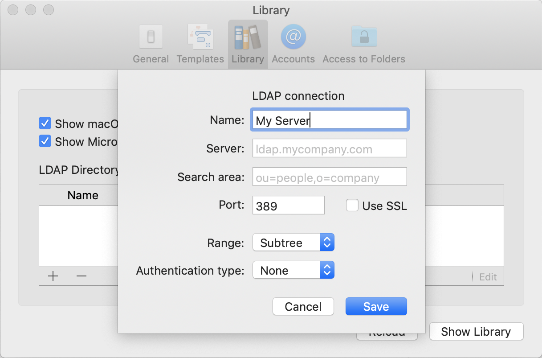Open the Range stepper control
The height and width of the screenshot is (358, 542).
(x=328, y=242)
